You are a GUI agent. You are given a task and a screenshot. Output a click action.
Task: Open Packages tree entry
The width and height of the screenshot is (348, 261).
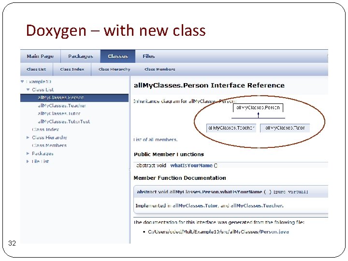coord(43,153)
